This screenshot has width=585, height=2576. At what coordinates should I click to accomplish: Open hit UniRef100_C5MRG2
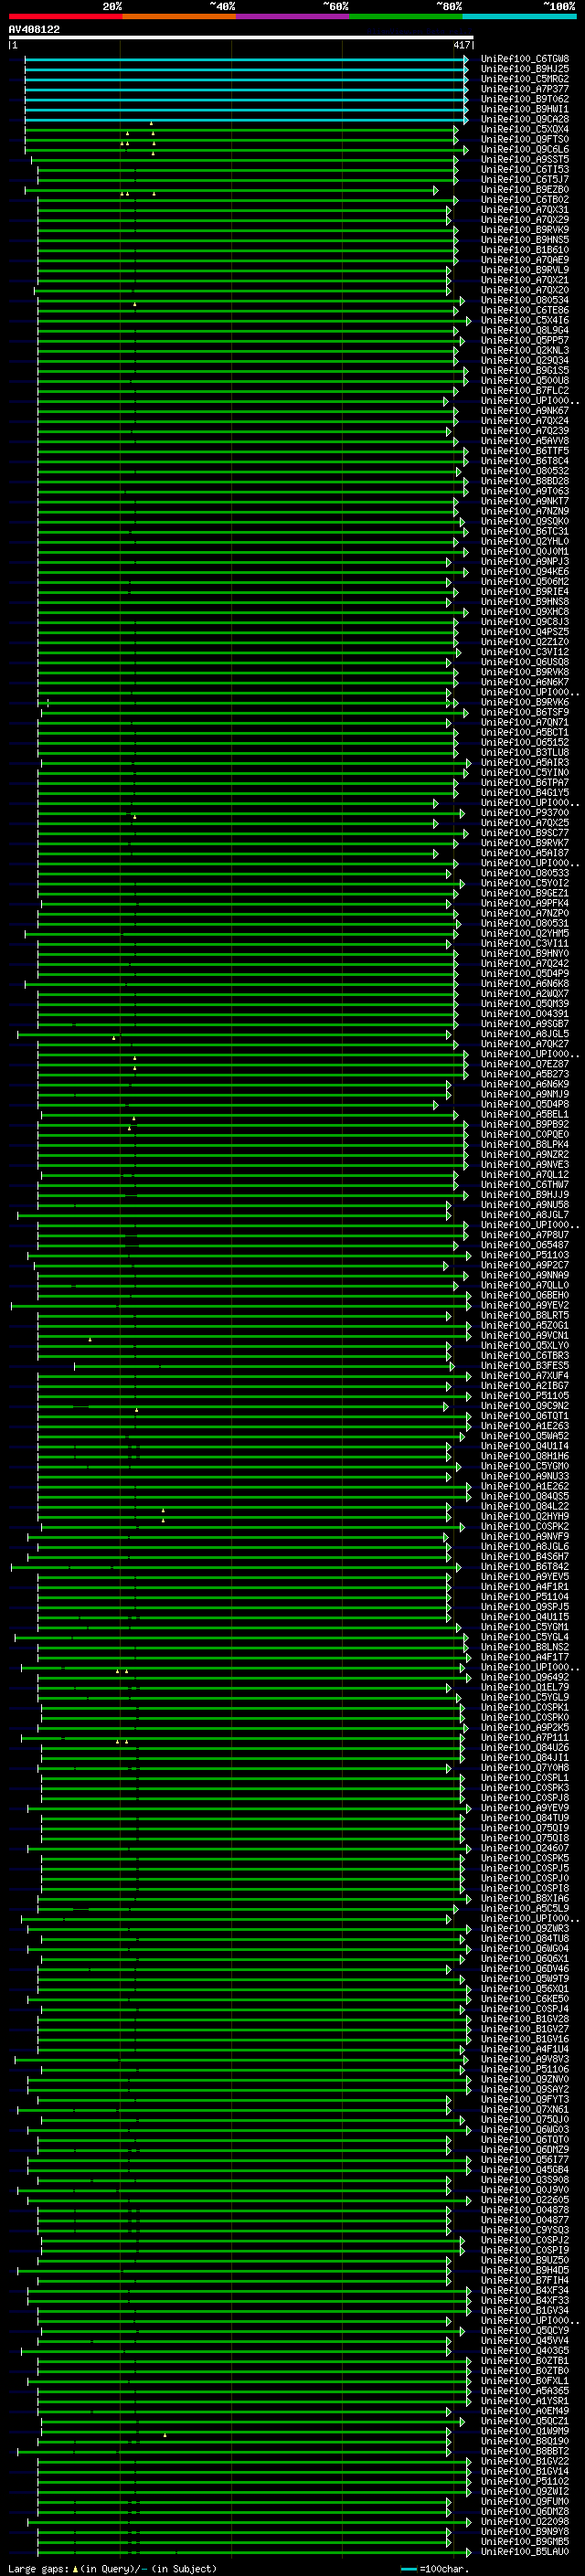[525, 79]
